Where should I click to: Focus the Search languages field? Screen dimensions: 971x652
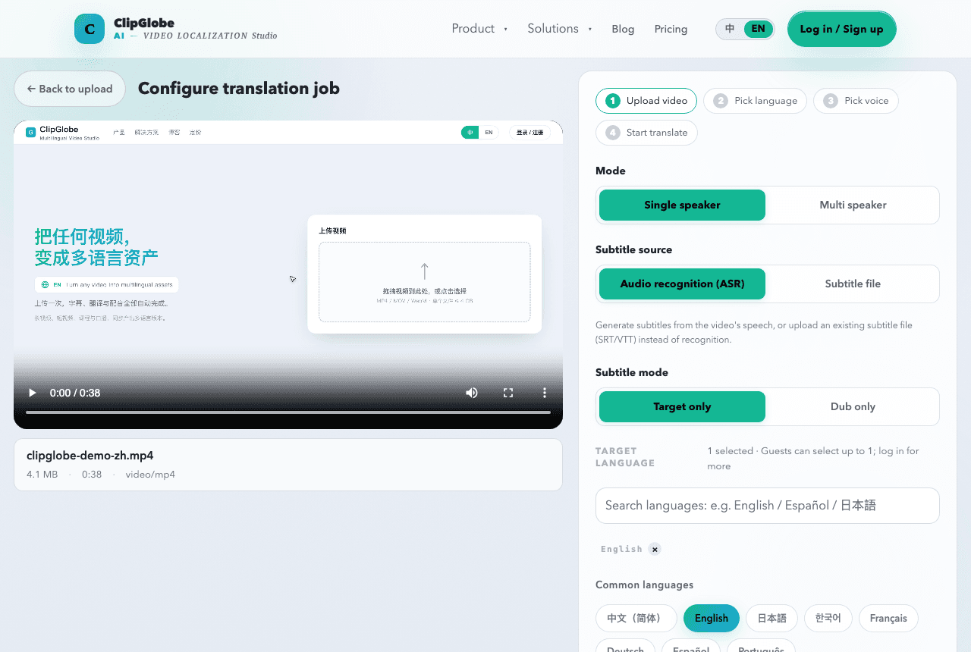click(x=768, y=506)
